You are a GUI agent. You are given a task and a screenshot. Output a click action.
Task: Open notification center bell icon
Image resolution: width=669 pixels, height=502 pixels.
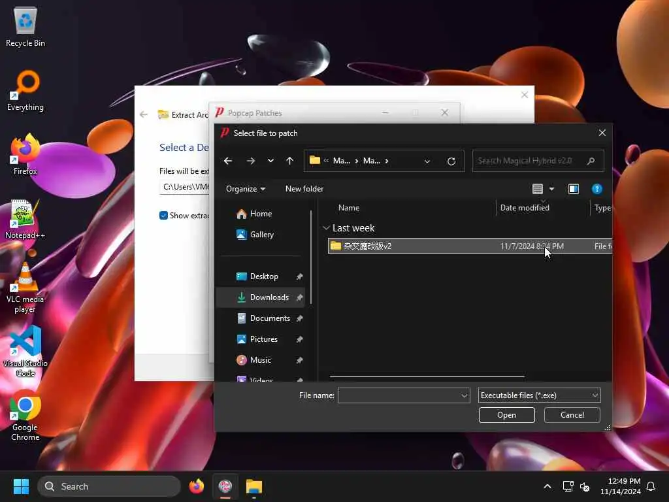pos(651,486)
